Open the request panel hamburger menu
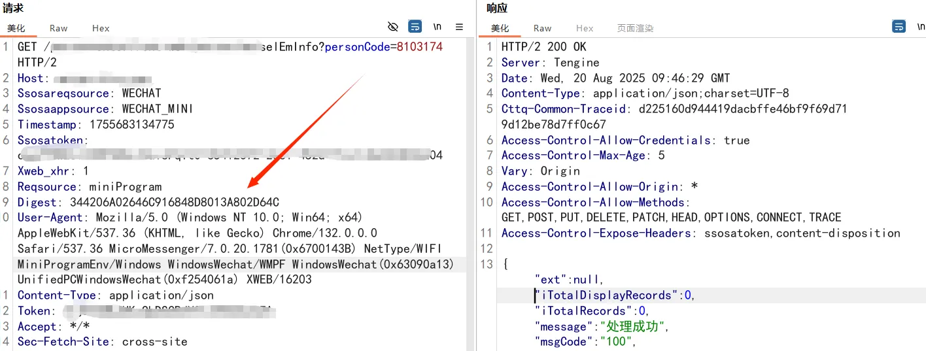926x351 pixels. pos(459,27)
